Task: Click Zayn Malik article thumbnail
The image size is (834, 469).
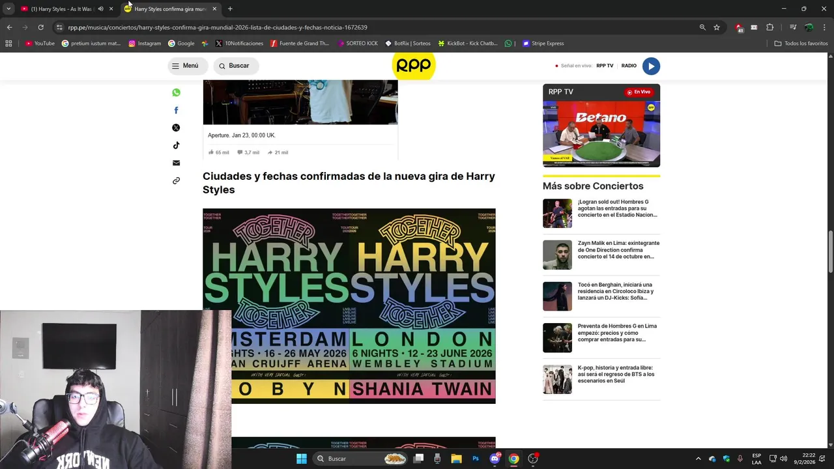Action: 557,255
